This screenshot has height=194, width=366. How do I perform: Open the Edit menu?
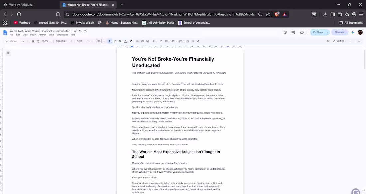click(18, 35)
